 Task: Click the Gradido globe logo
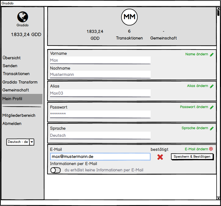pyautogui.click(x=23, y=17)
